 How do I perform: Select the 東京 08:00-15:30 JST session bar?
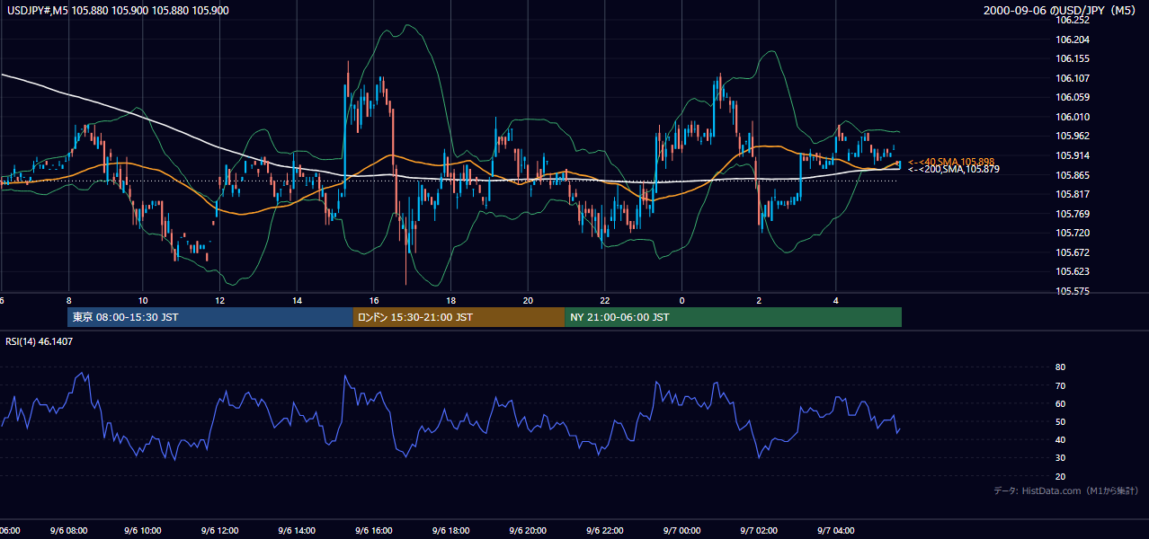[x=210, y=317]
